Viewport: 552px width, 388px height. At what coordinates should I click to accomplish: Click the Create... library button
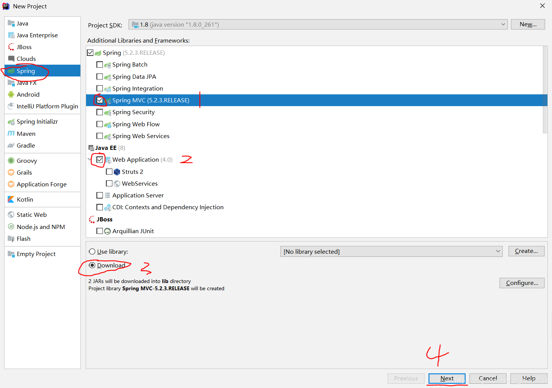point(526,251)
